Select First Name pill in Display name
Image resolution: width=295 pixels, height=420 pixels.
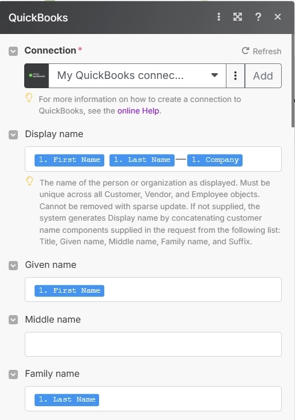coord(69,160)
